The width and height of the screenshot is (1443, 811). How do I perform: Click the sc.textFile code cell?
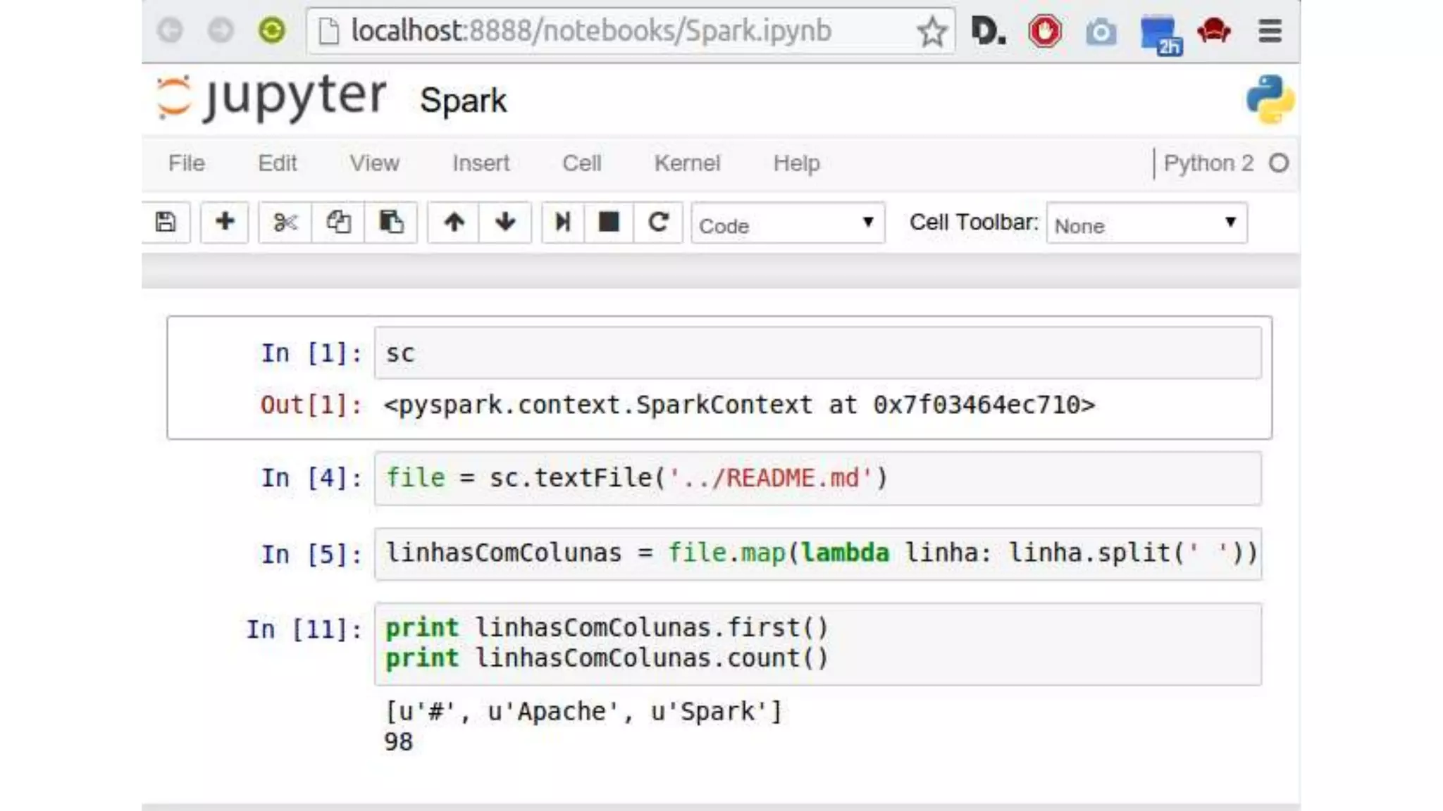coord(817,479)
